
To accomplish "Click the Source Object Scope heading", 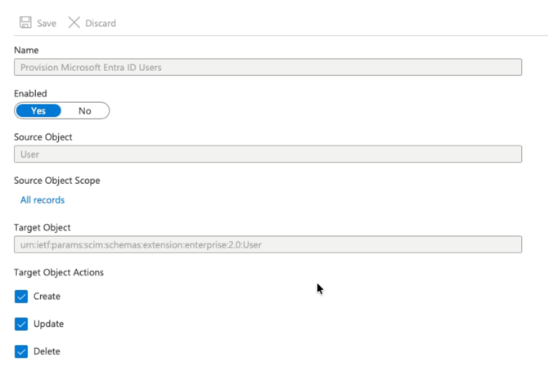I will pos(56,180).
